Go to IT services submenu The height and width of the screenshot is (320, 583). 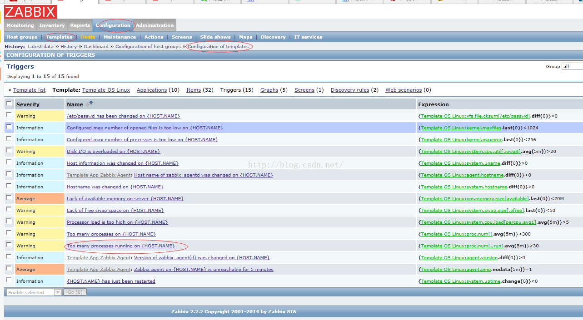(x=308, y=37)
